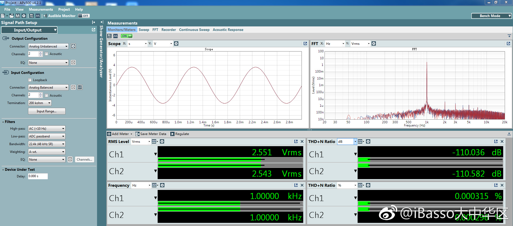Open Scope graph settings gear
The height and width of the screenshot is (226, 513).
[x=176, y=43]
